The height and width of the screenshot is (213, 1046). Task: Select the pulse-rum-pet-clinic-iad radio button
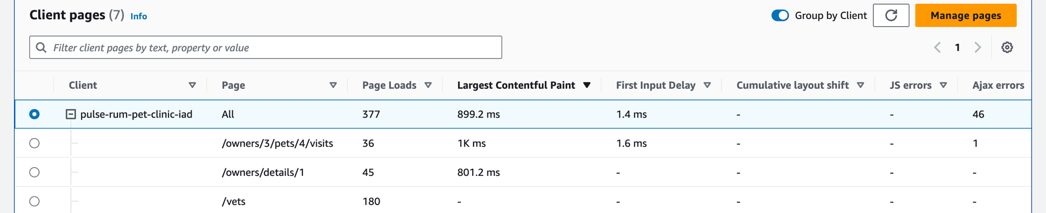click(35, 114)
